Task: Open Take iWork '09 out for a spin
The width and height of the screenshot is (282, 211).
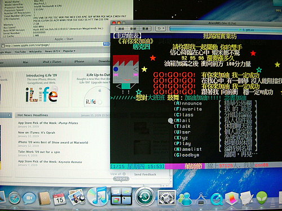Action: [39, 152]
